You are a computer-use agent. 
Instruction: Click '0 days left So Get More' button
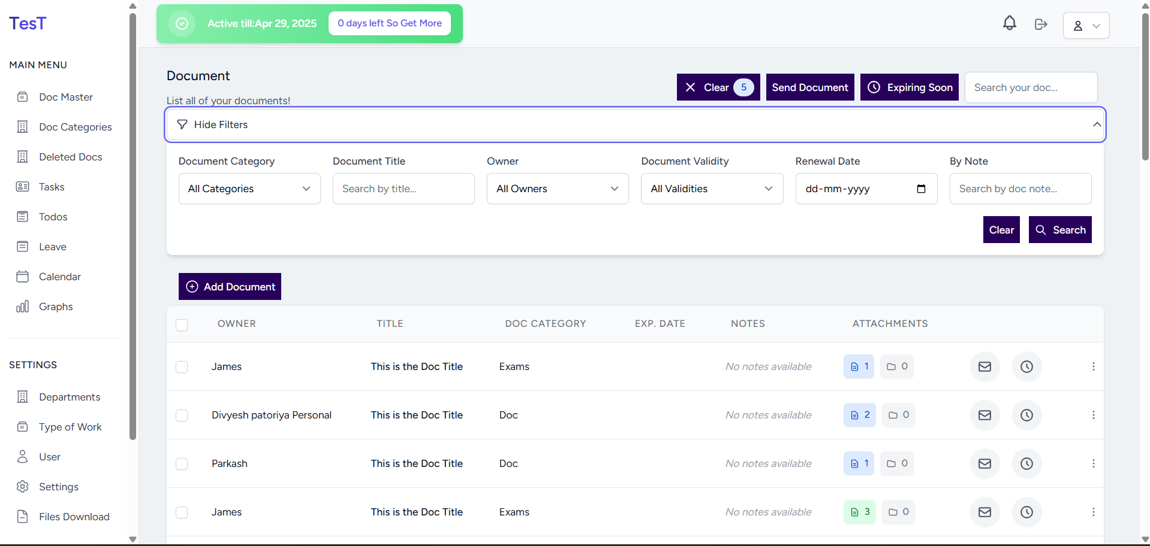point(390,23)
